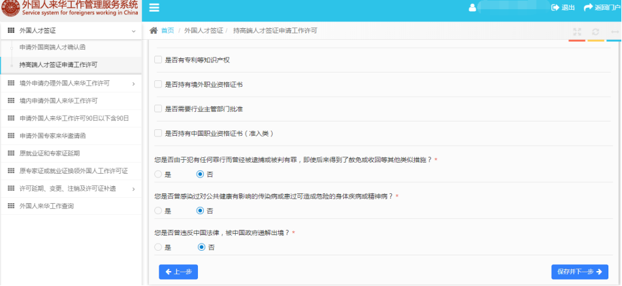
Task: Click the yellow color bar under refresh icon
Action: tap(596, 40)
